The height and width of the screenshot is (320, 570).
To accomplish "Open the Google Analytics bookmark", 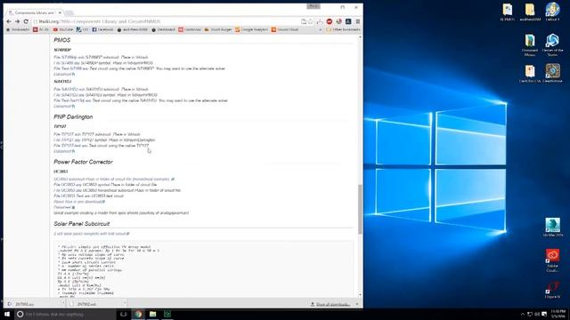I will (251, 29).
